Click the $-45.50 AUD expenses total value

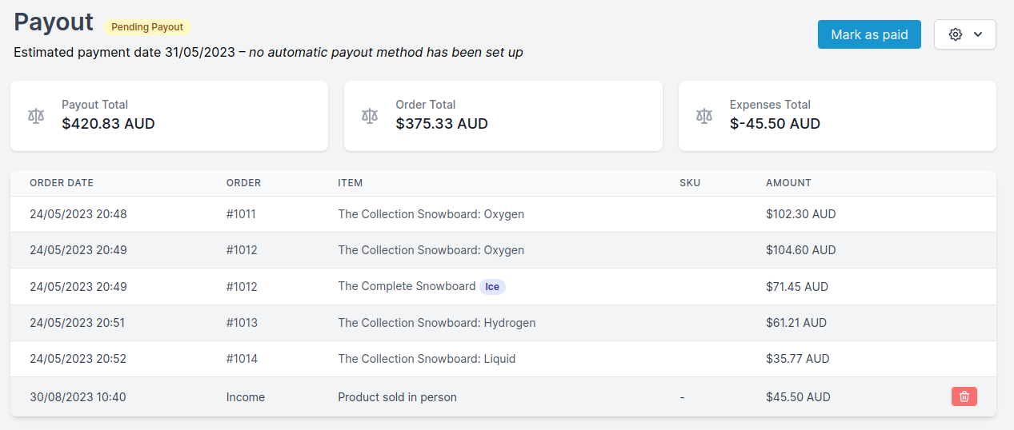[775, 124]
